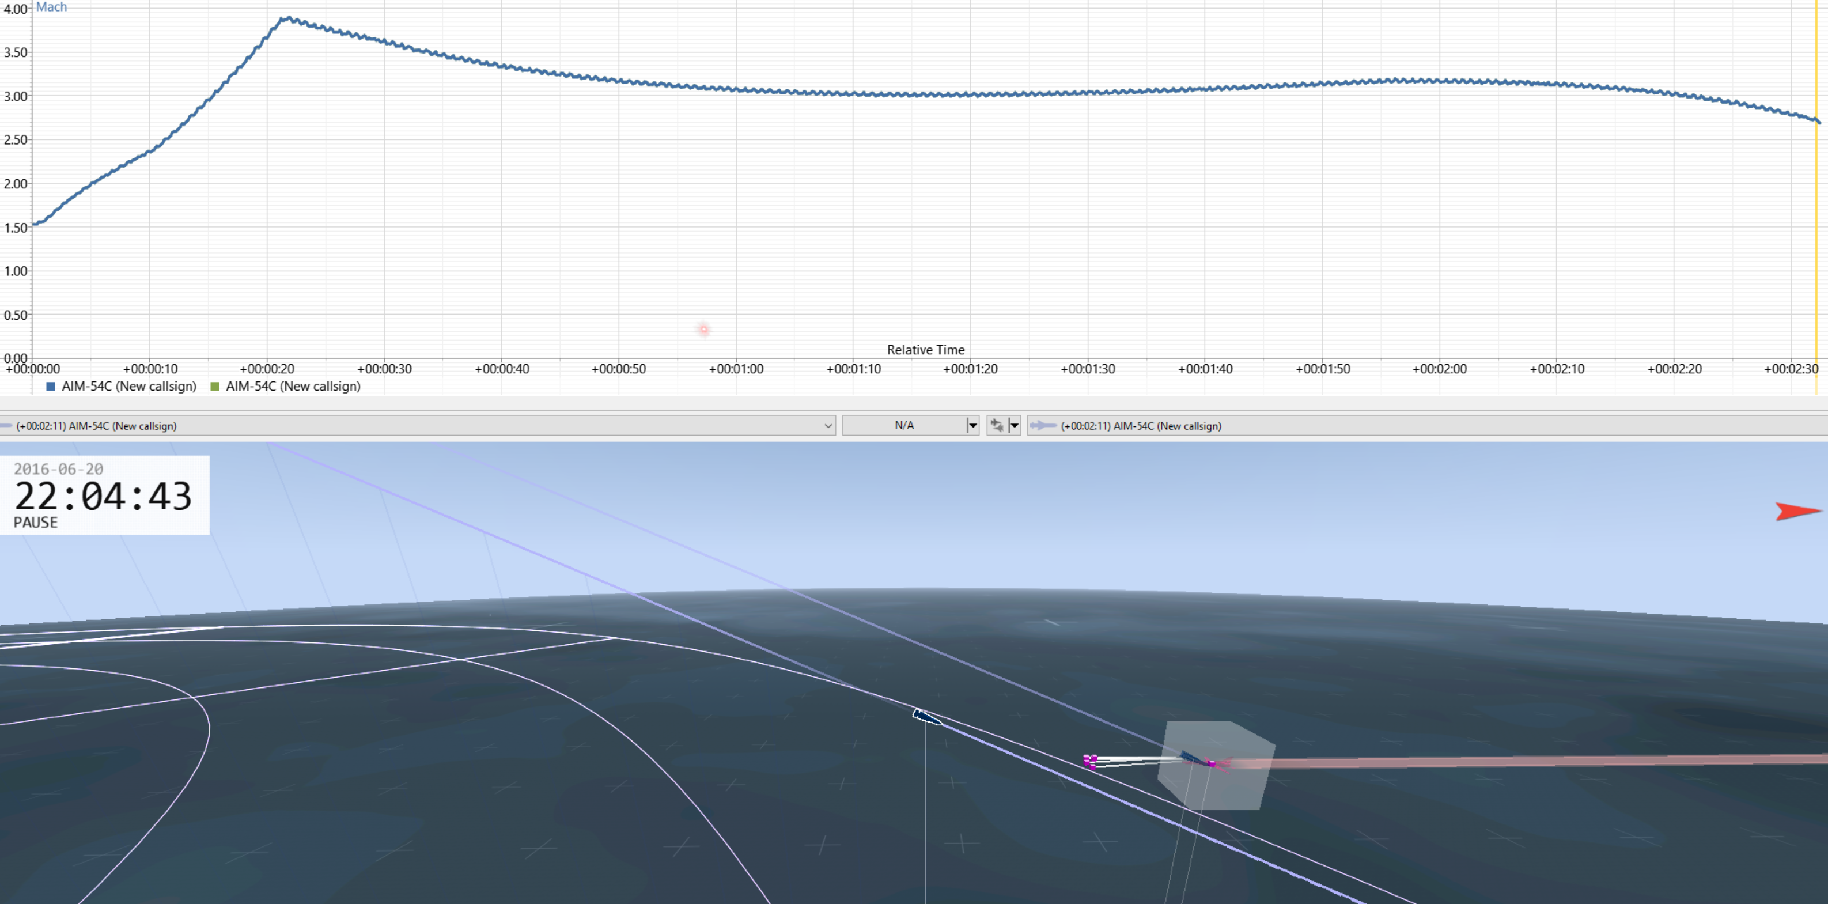
Task: Open the primary object AIM-54C selection dropdown
Action: [827, 426]
